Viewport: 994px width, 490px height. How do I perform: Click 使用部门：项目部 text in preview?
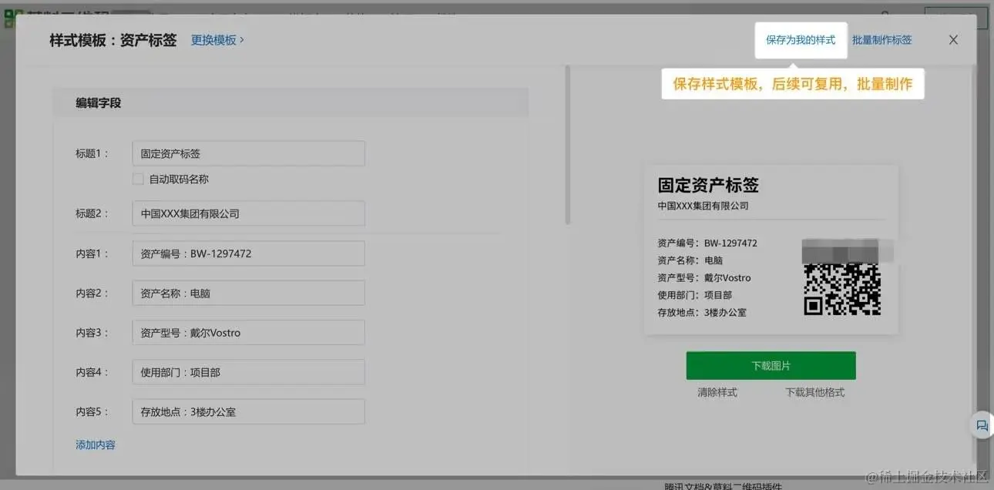click(694, 295)
